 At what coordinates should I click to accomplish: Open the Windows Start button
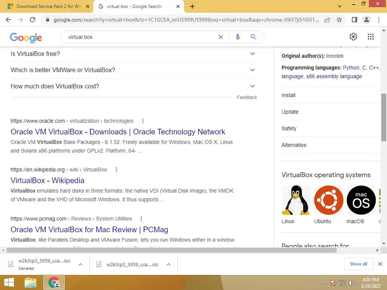(9, 282)
